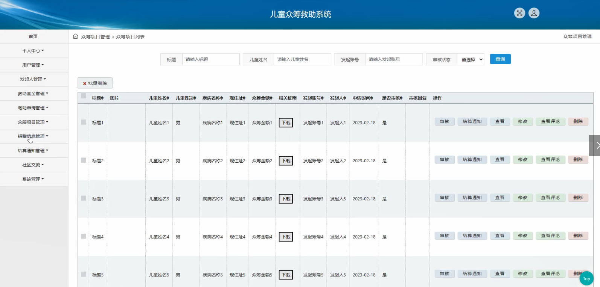Sort by 申请时间 column header
Screen dimensions: 600x287
point(363,98)
